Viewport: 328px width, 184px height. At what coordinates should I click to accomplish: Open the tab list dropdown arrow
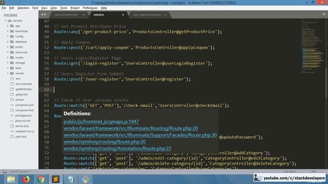(x=324, y=14)
